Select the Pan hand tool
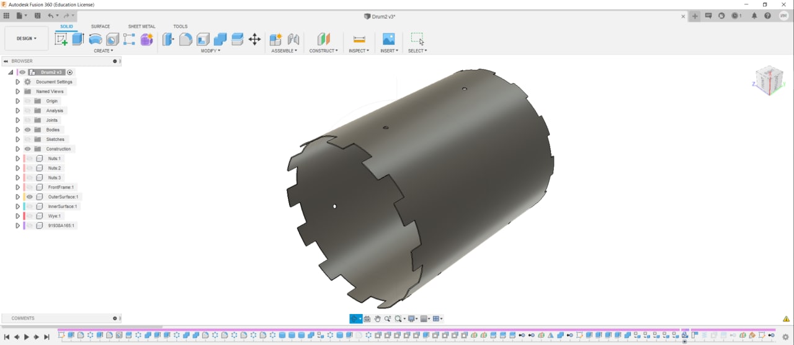 coord(377,319)
